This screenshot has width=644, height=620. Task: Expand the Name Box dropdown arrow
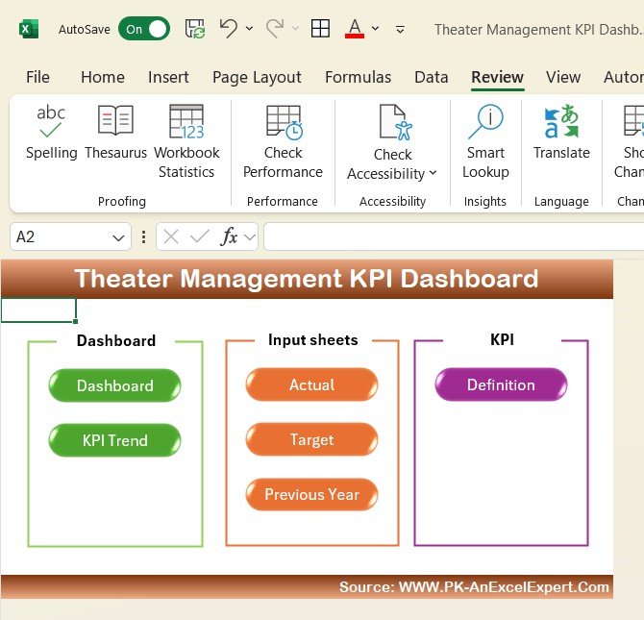pyautogui.click(x=118, y=237)
